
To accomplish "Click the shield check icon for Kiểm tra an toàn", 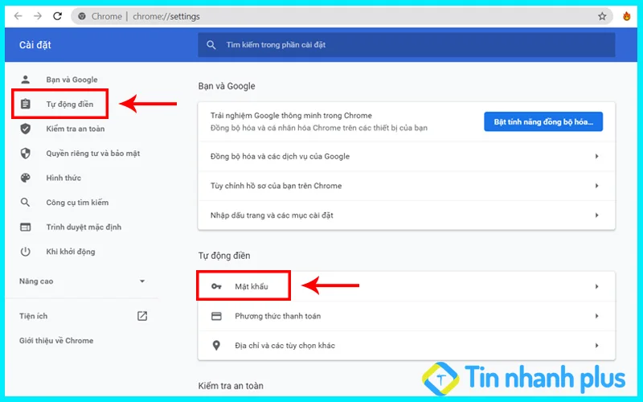I will tap(26, 129).
